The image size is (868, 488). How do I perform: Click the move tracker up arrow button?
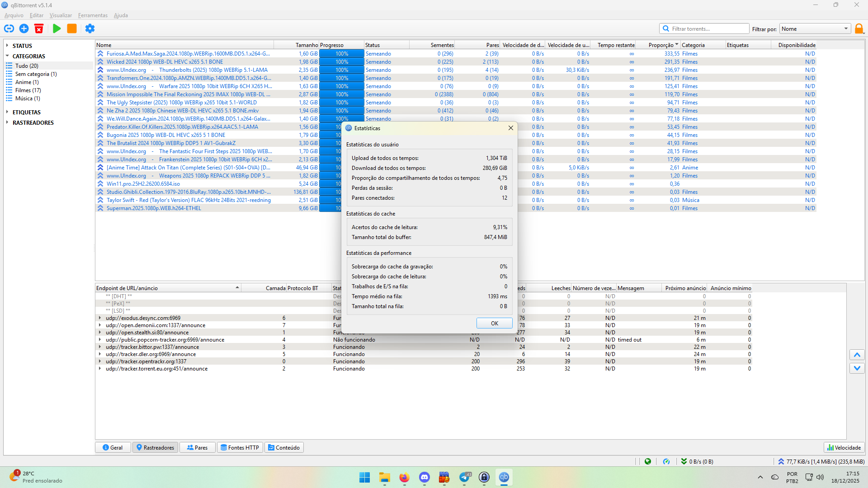point(857,355)
